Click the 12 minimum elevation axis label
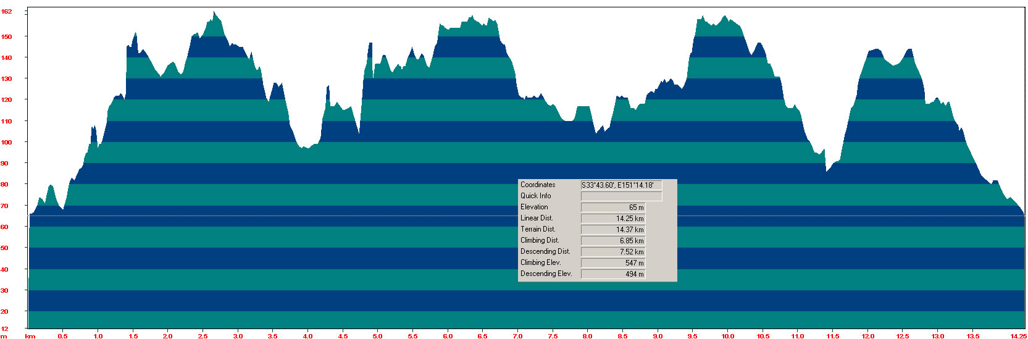Image resolution: width=1028 pixels, height=339 pixels. point(5,329)
